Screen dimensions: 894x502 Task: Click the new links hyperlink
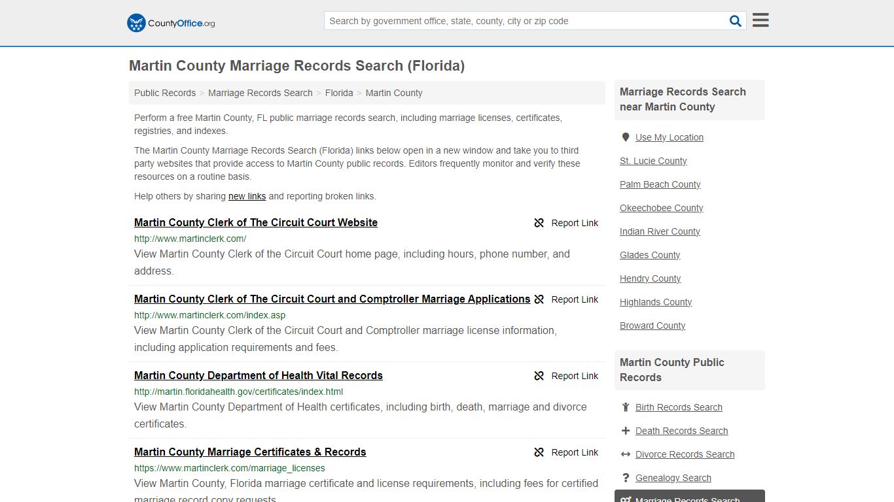(247, 196)
